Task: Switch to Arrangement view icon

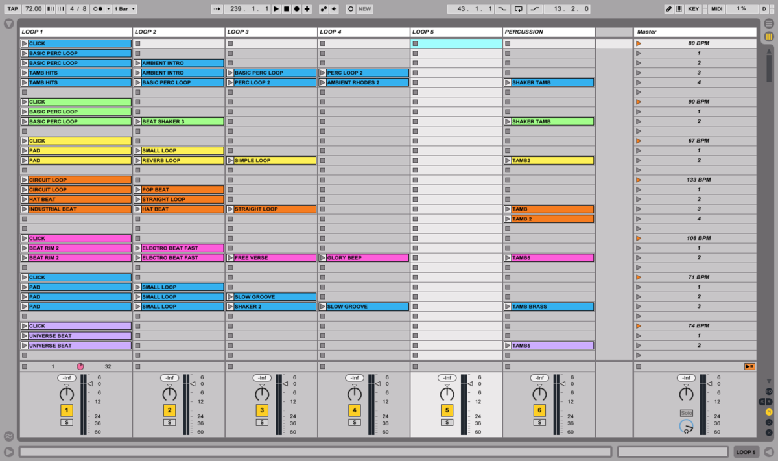Action: 769,23
